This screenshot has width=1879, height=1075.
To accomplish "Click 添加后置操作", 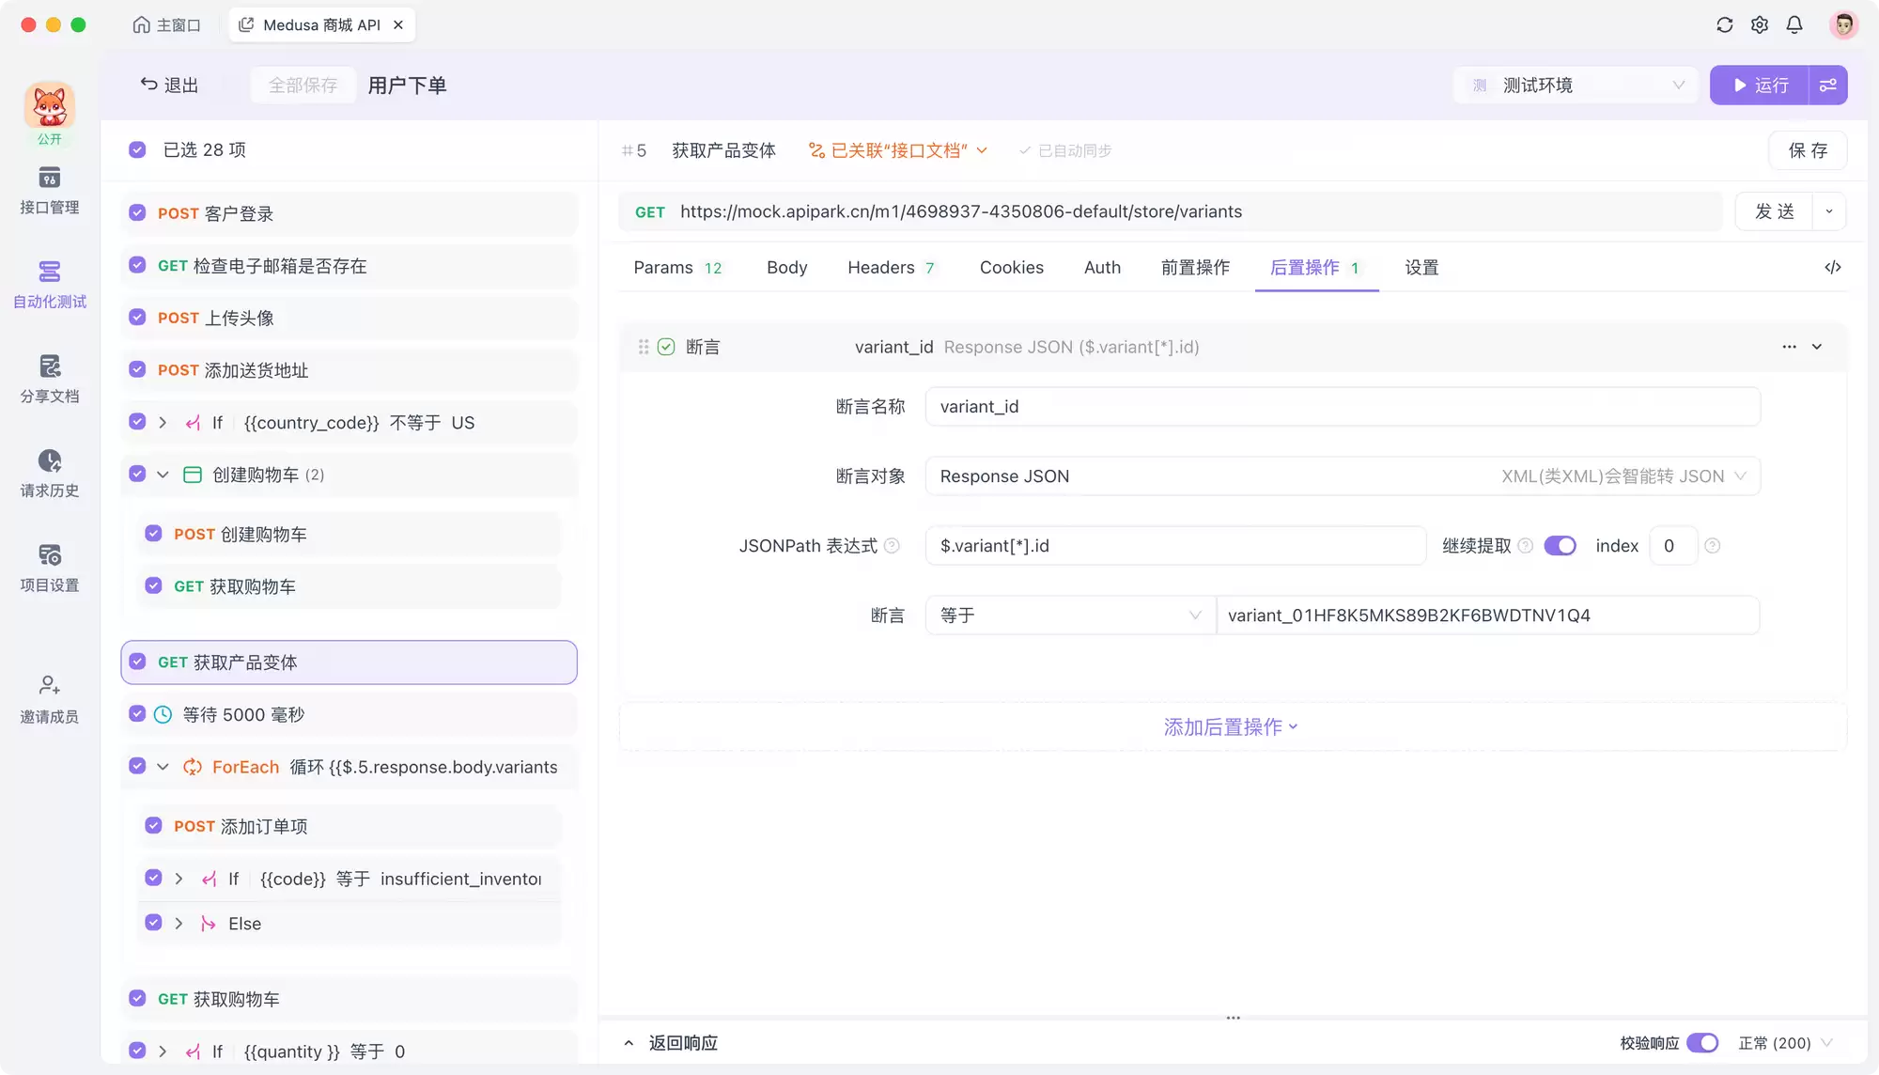I will 1231,726.
